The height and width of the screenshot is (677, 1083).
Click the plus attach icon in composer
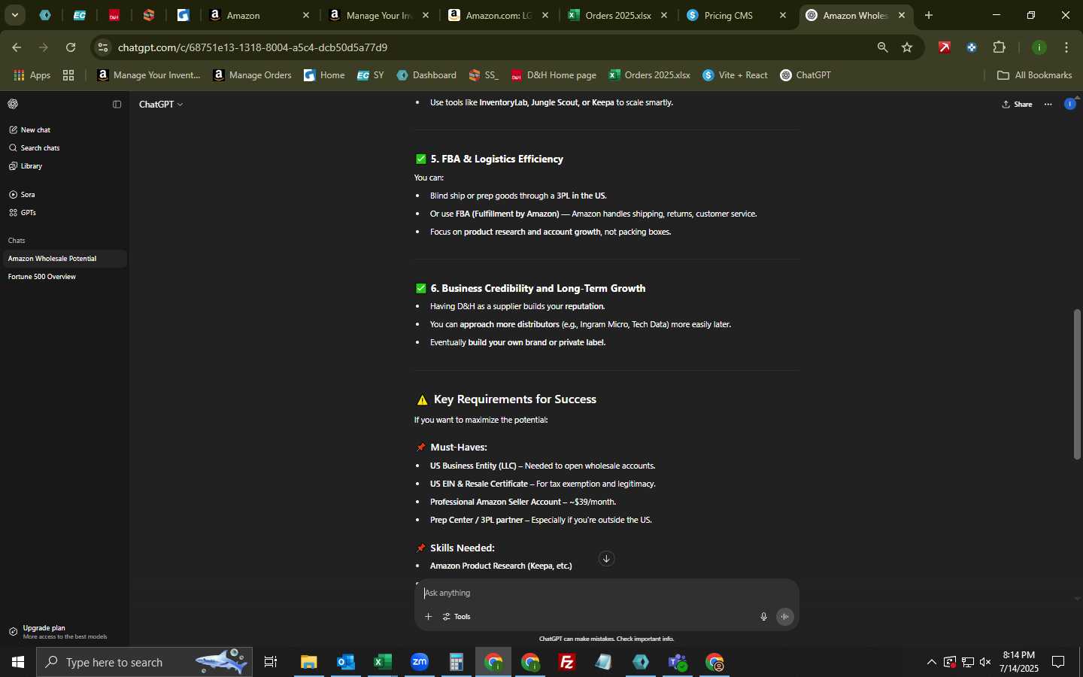[x=428, y=617]
